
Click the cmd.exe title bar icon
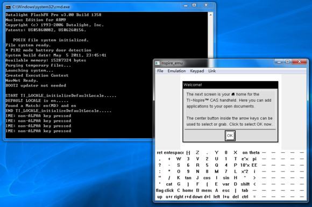coord(8,7)
